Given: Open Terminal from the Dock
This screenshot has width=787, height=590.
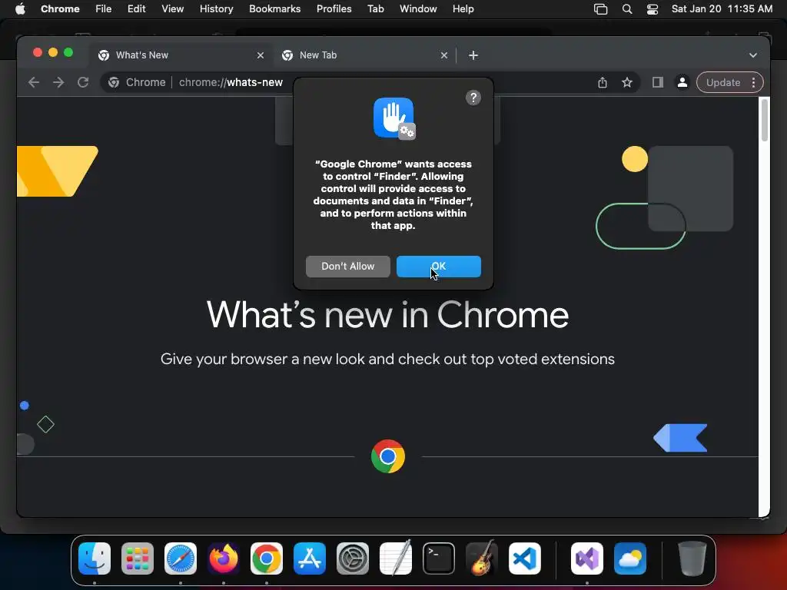Looking at the screenshot, I should 439,559.
